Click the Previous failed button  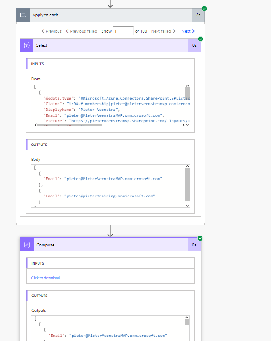[x=81, y=31]
